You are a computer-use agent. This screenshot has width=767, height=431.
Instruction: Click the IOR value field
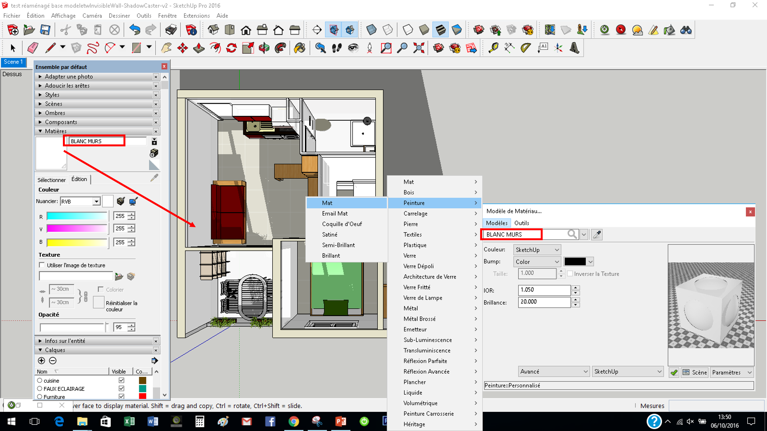coord(544,290)
